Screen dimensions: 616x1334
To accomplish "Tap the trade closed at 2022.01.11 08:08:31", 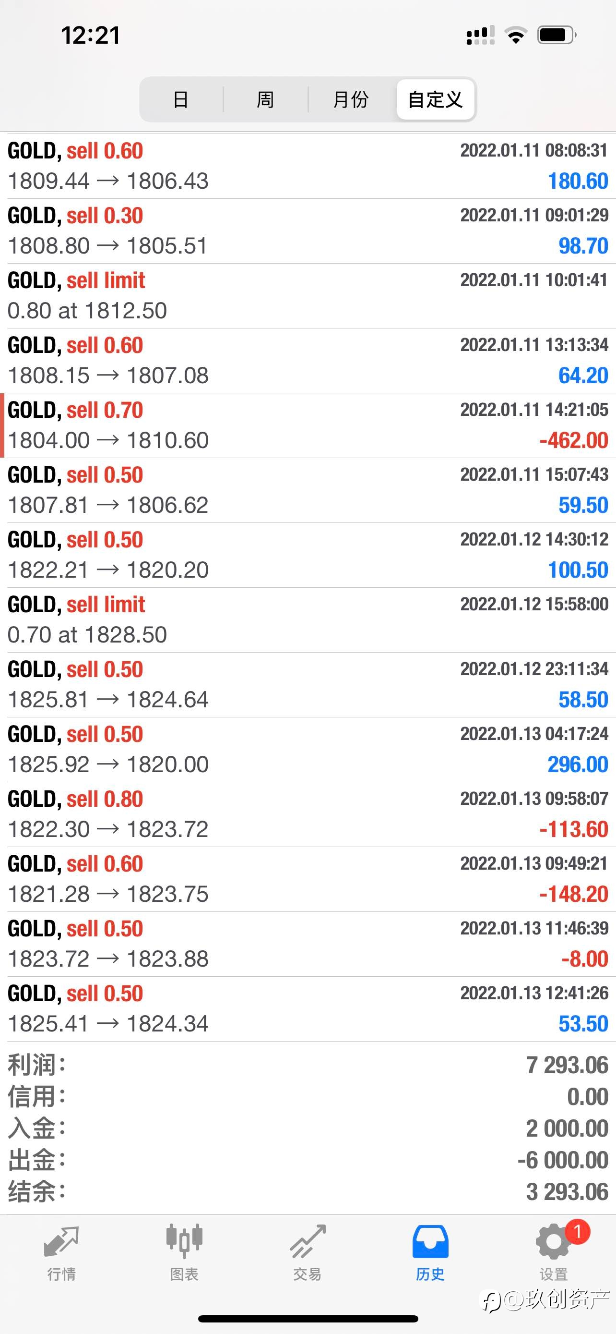I will click(308, 166).
